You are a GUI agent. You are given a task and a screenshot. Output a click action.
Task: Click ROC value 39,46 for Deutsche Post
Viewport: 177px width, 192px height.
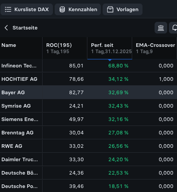click(x=76, y=186)
